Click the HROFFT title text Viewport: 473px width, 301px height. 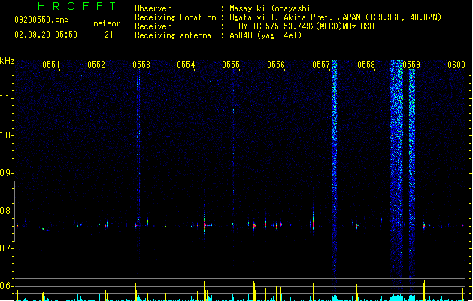click(x=77, y=6)
